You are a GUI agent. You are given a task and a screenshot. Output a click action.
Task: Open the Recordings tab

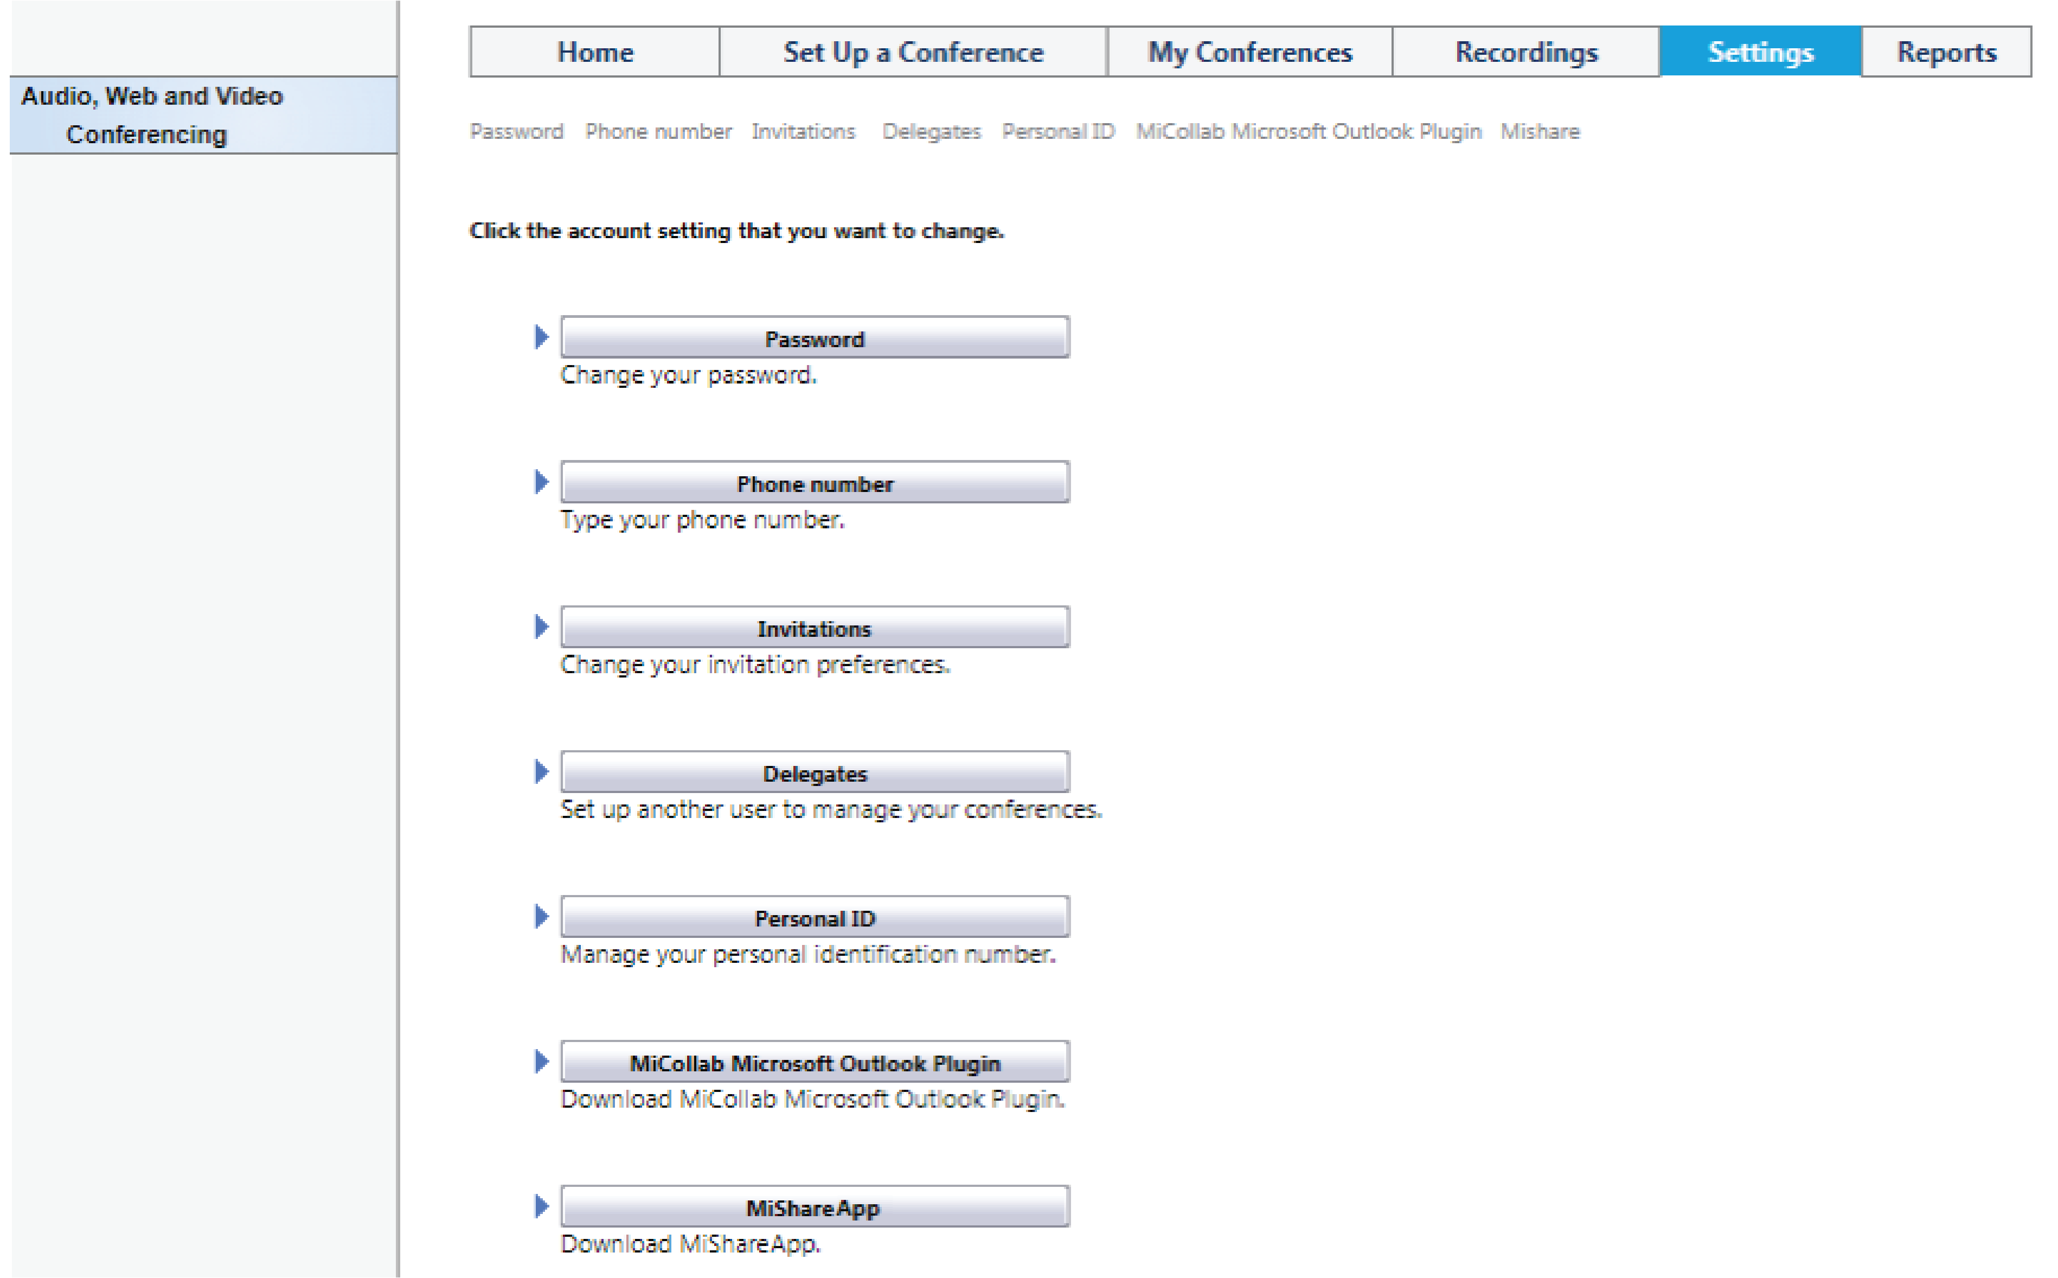(1526, 53)
